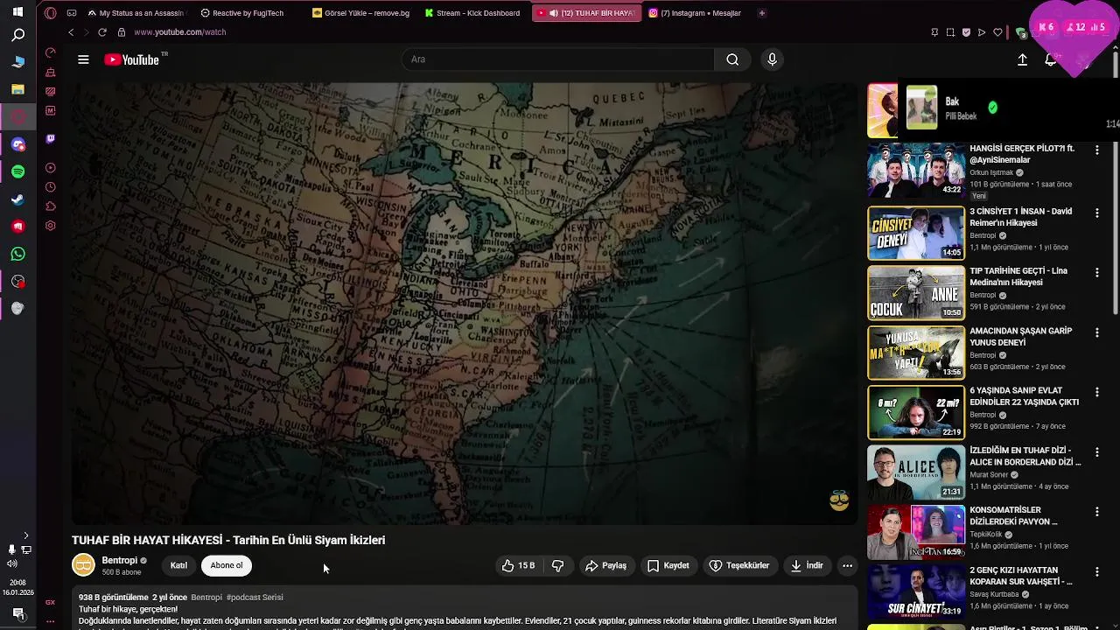Open options menu for GARİP YUNUS DENEYİ video
The height and width of the screenshot is (630, 1120).
click(1096, 332)
